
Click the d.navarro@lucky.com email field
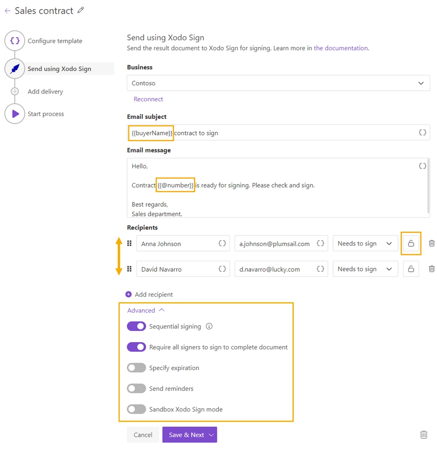tap(281, 269)
